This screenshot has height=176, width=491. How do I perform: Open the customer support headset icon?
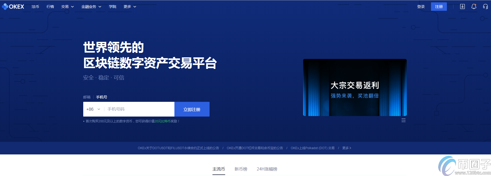coord(485,7)
